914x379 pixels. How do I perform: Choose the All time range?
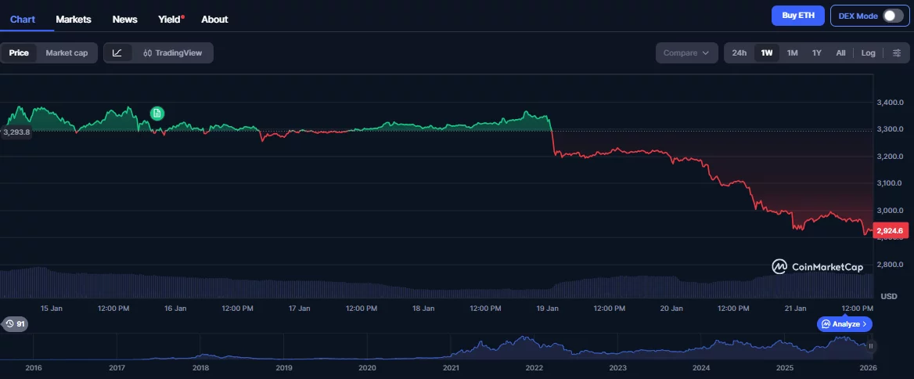click(x=840, y=53)
